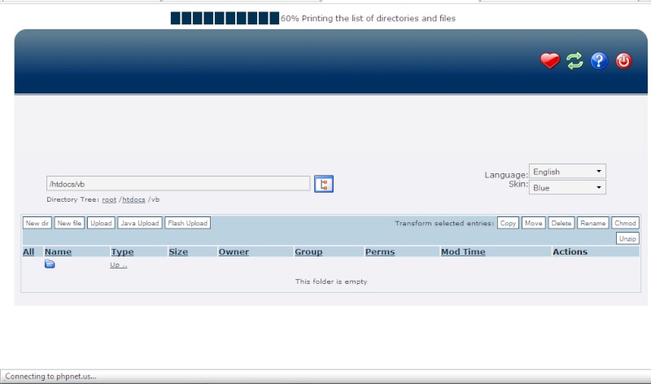Click the All link to select all entries
This screenshot has width=651, height=384.
click(x=28, y=252)
